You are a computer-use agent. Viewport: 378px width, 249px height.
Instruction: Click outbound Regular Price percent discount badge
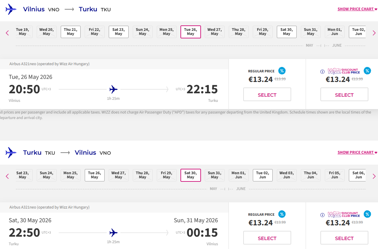pyautogui.click(x=282, y=71)
